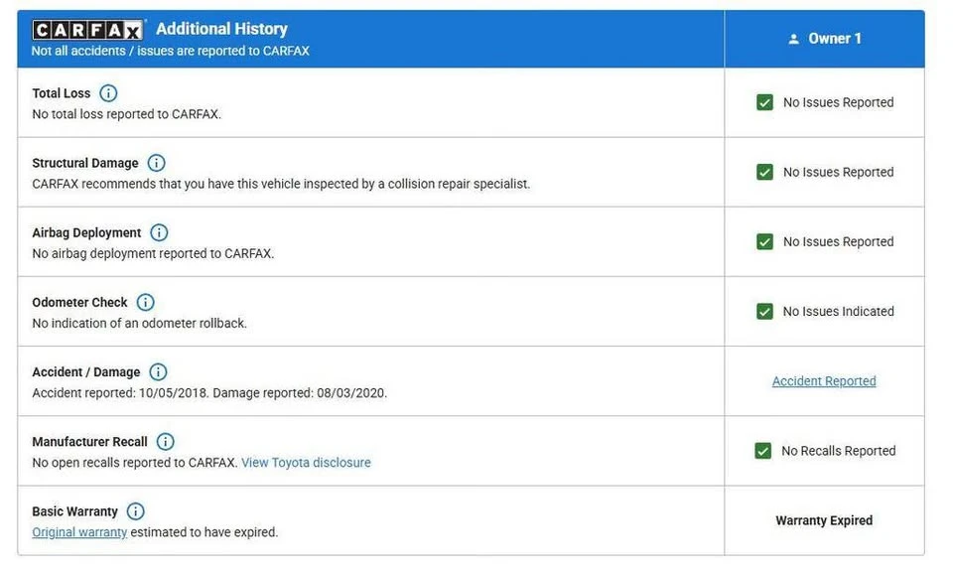Viewport: 953px width, 572px height.
Task: Open the Accident / Damage info icon
Action: (158, 372)
